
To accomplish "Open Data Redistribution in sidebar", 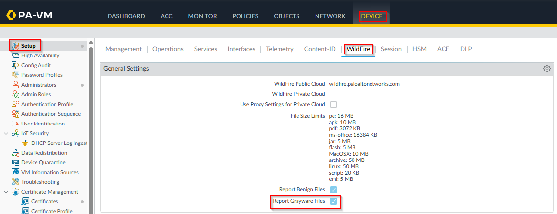I will [x=44, y=153].
